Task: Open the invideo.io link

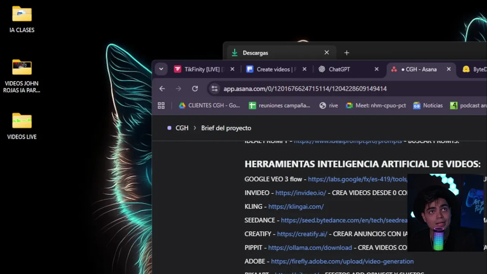Action: pos(301,193)
